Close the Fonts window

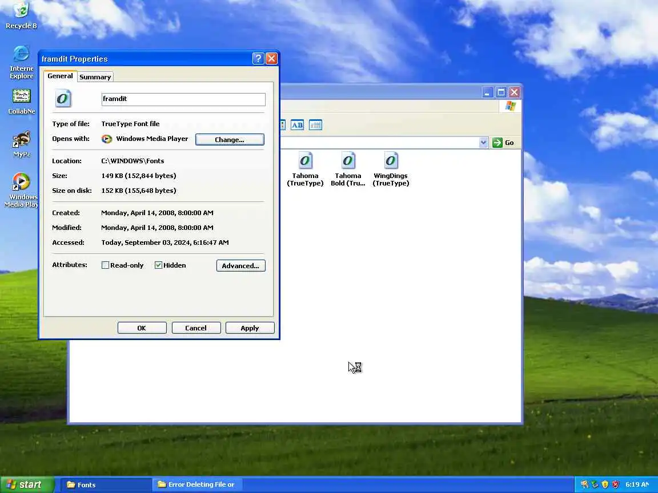coord(515,92)
